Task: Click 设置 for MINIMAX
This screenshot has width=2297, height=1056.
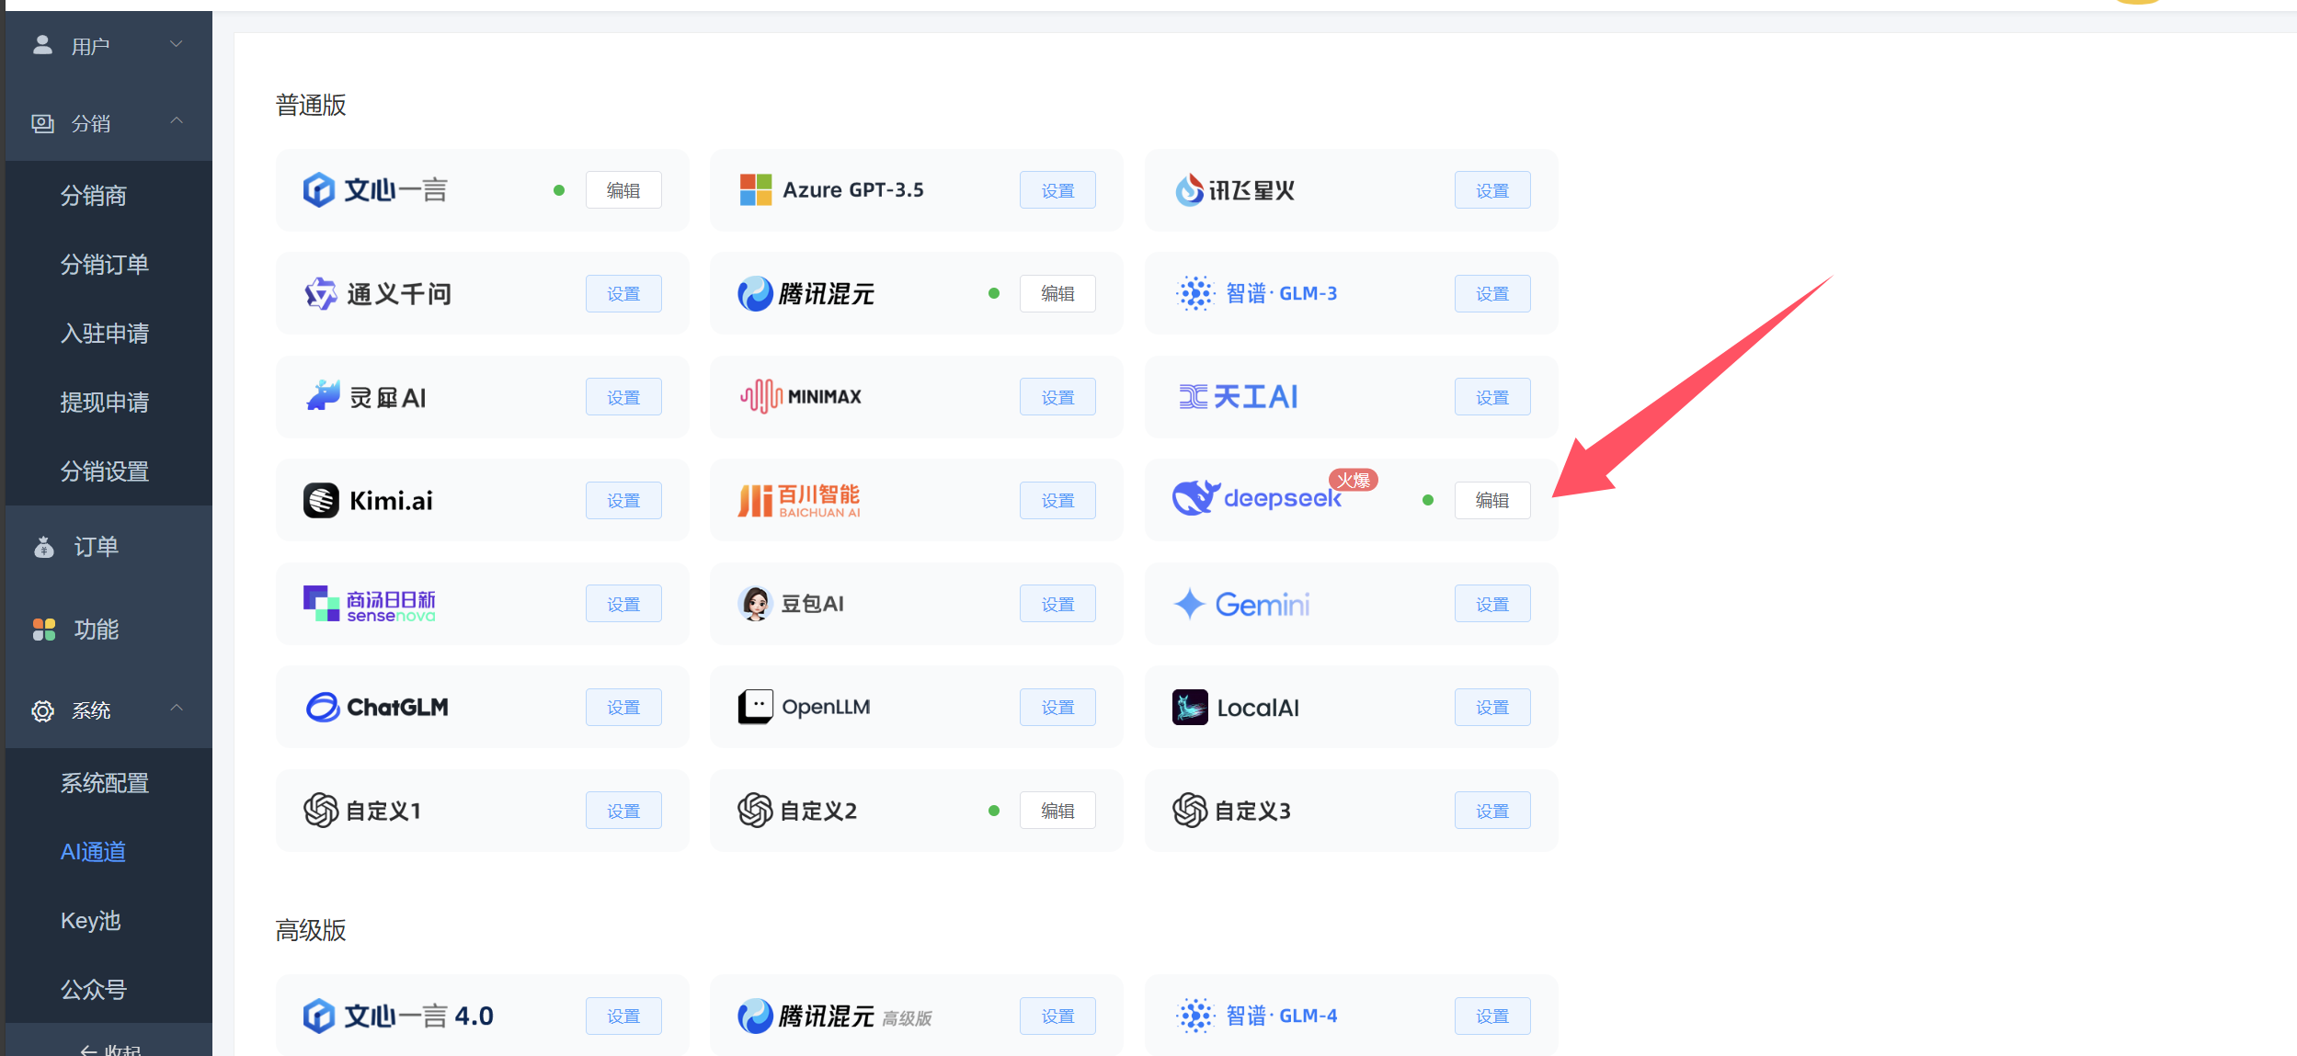Action: click(1057, 397)
